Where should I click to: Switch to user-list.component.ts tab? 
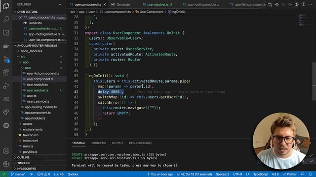coord(248,4)
